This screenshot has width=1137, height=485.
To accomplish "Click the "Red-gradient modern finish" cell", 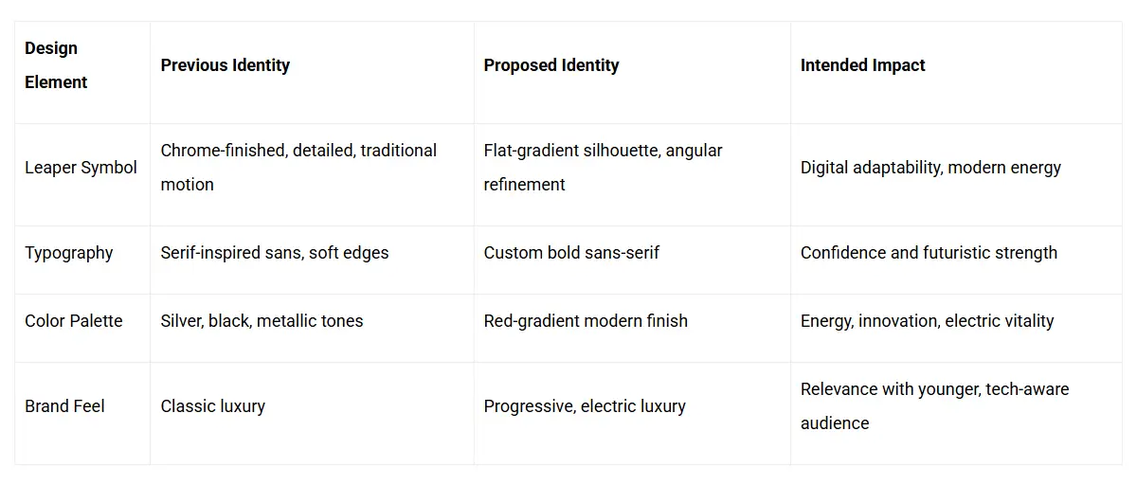I will point(586,321).
